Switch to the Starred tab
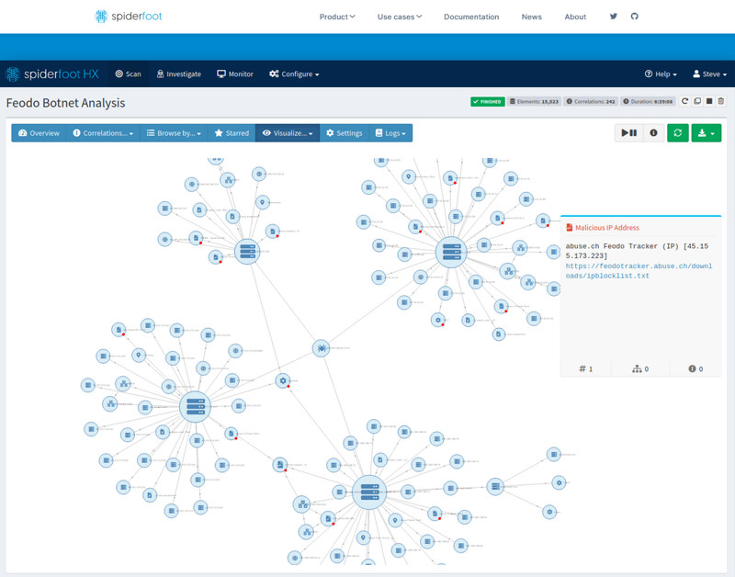Image resolution: width=735 pixels, height=577 pixels. [232, 133]
